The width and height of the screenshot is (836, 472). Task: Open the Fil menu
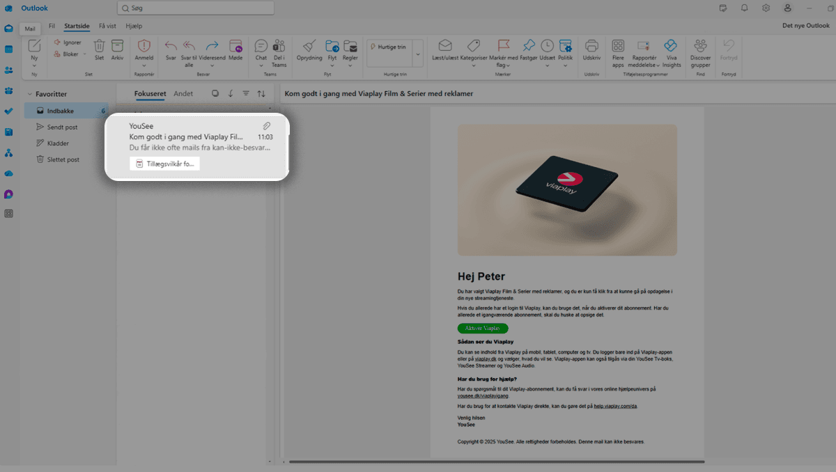click(52, 26)
